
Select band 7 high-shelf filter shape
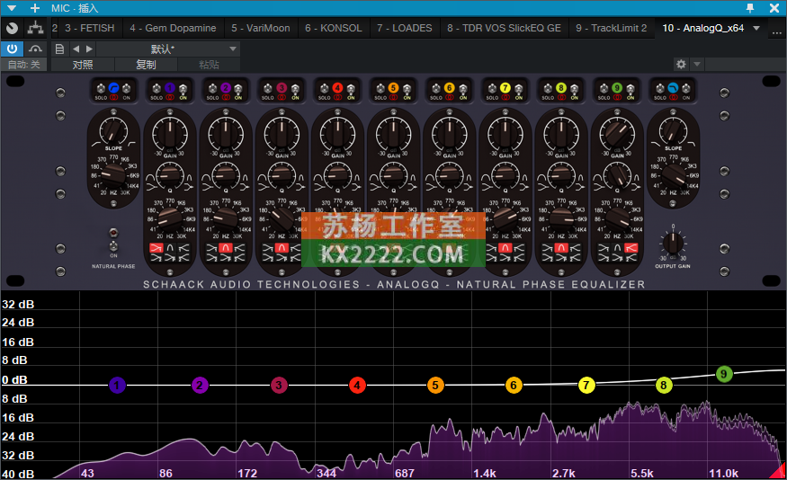[519, 248]
